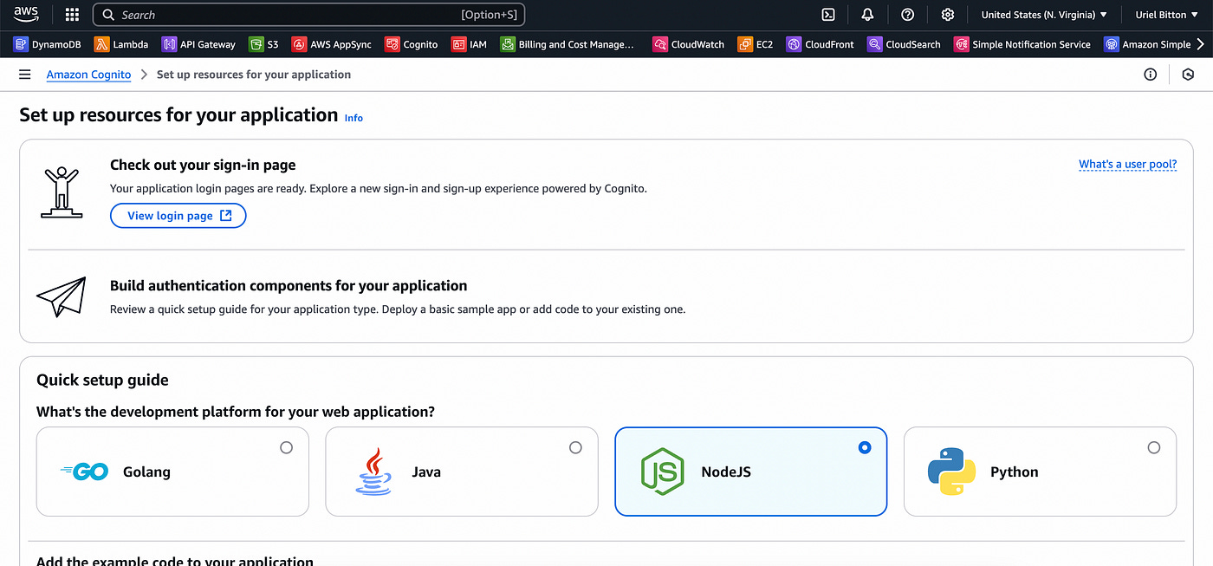Click the Amazon Simple service icon

(x=1112, y=44)
